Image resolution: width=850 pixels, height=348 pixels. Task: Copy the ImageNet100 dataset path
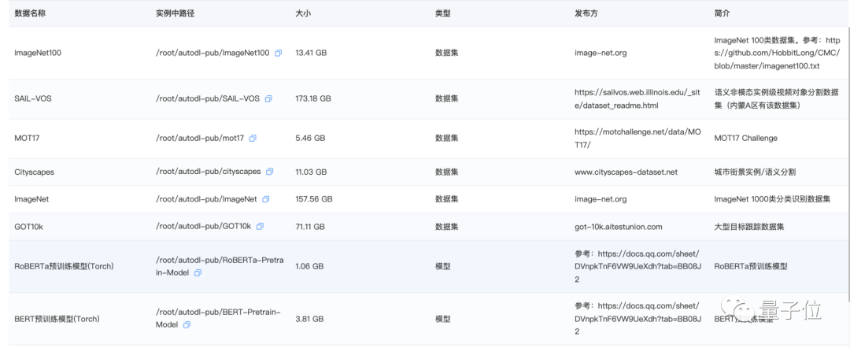(x=278, y=54)
